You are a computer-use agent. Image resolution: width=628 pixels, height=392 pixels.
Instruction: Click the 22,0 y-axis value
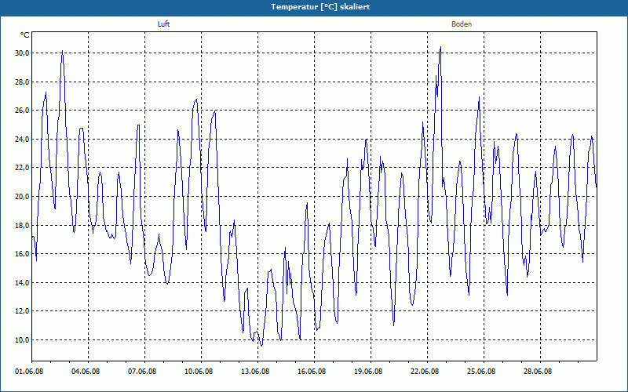click(22, 168)
